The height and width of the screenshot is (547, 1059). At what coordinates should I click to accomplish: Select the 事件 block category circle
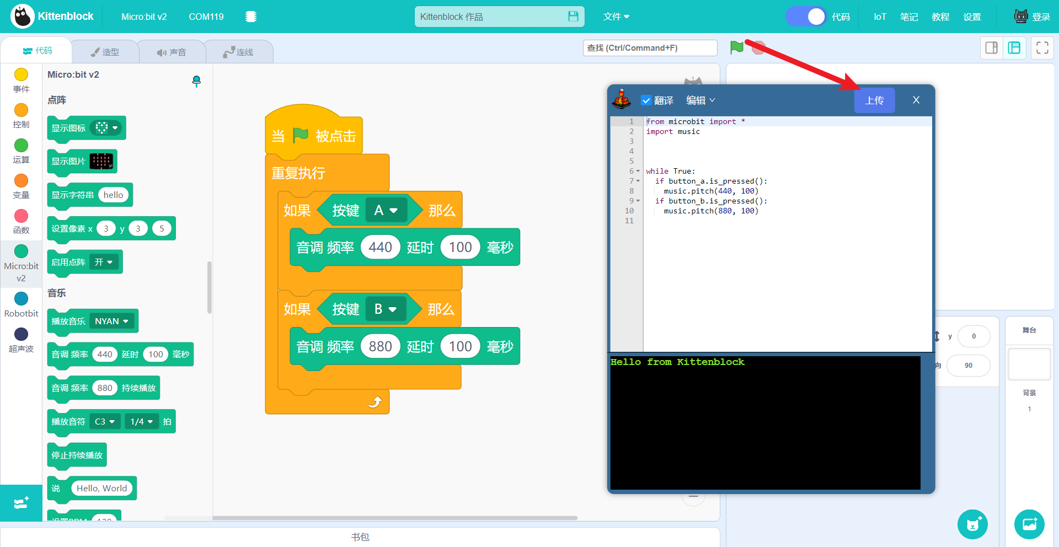[21, 74]
